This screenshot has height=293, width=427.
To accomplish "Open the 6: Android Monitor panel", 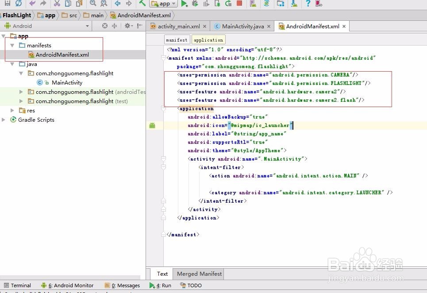I will coord(71,285).
